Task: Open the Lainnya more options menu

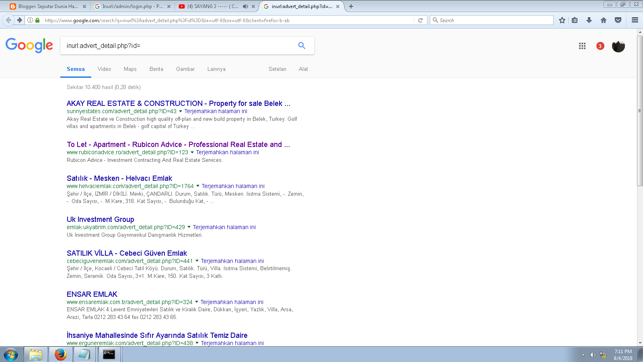Action: 216,69
